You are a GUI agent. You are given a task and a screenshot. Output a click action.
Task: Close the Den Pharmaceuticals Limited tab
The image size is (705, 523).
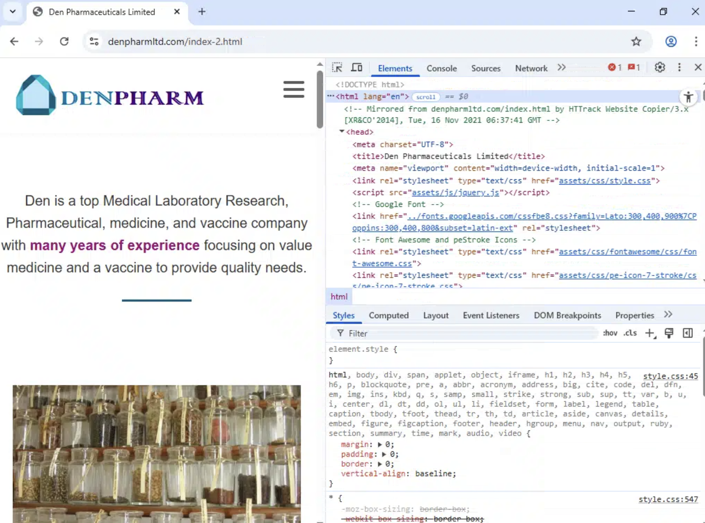click(x=177, y=12)
